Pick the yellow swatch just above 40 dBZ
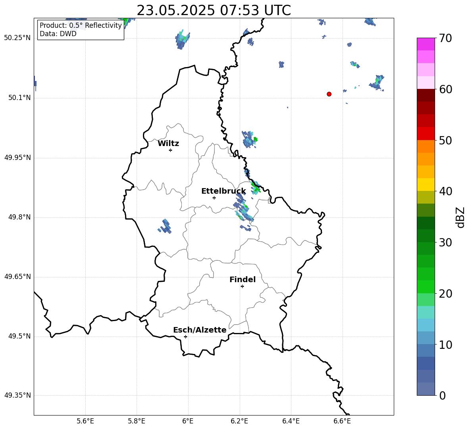 (426, 185)
